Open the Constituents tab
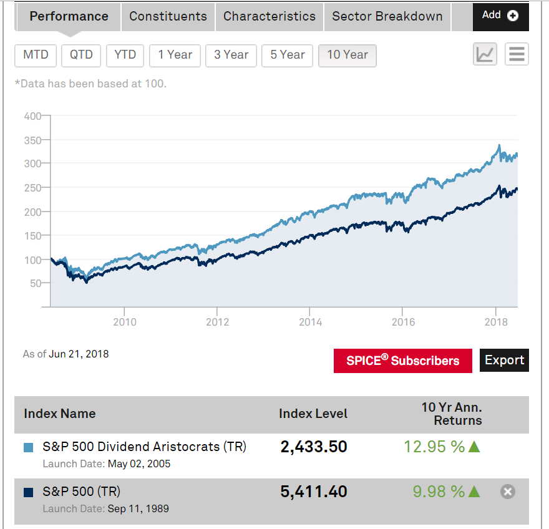This screenshot has height=529, width=549. click(x=168, y=16)
